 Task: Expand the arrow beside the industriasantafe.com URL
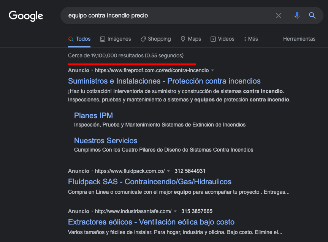click(x=175, y=212)
